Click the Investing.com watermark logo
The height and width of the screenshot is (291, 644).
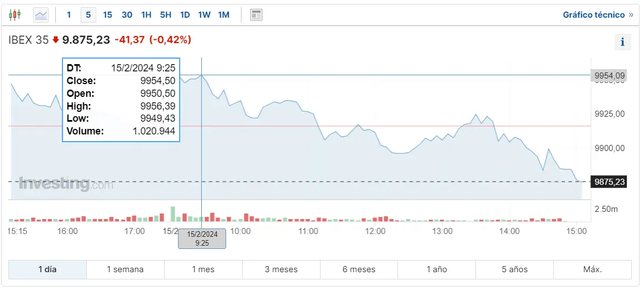[x=66, y=184]
